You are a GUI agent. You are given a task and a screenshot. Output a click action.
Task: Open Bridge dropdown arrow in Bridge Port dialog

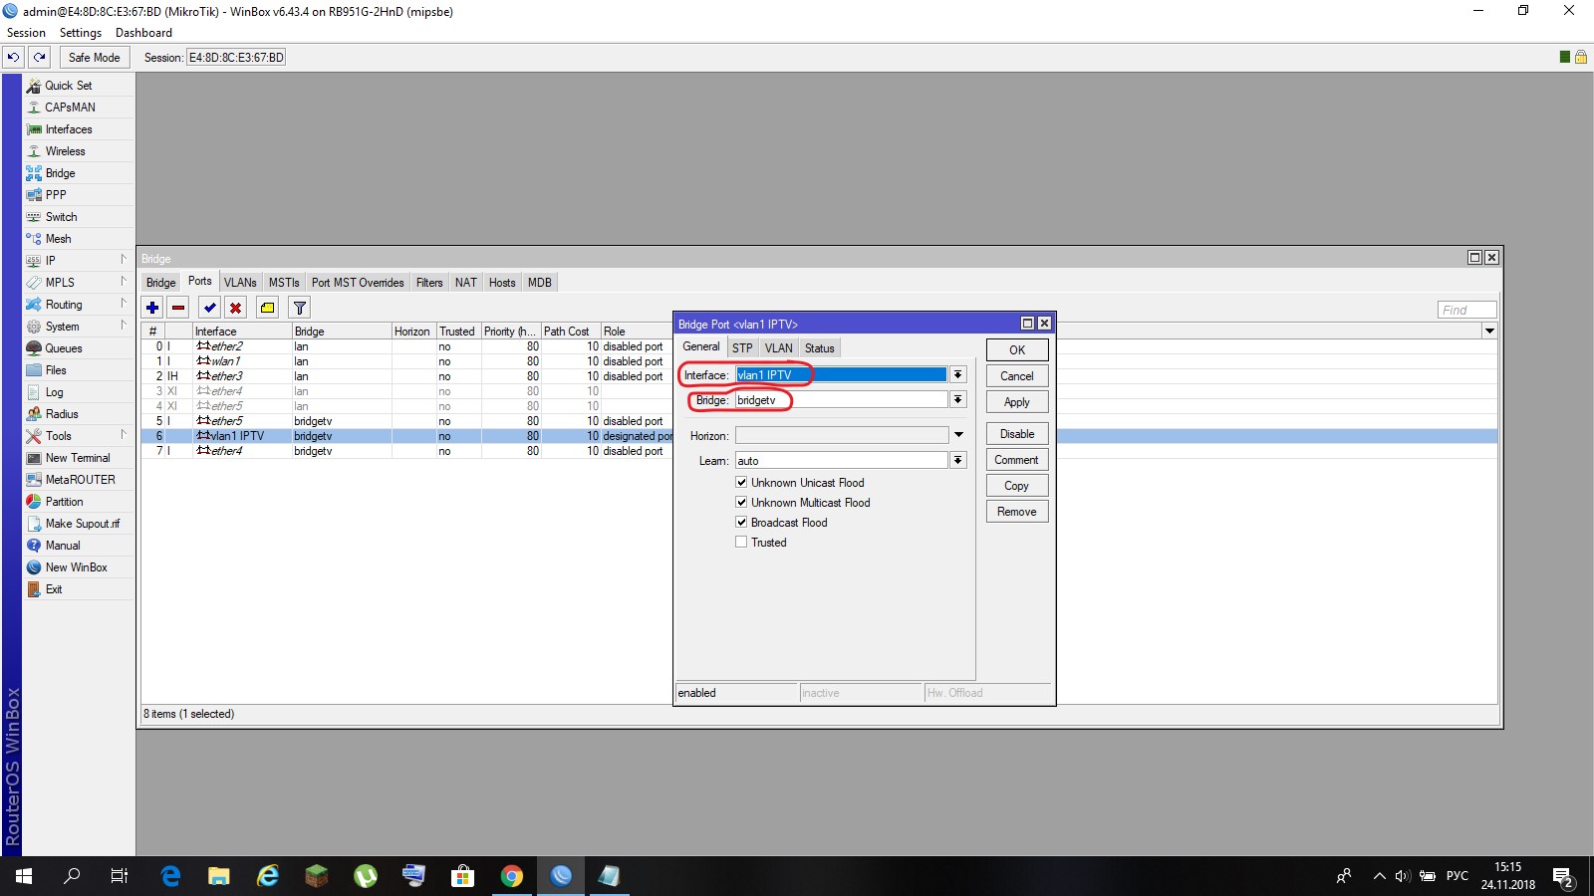pyautogui.click(x=958, y=400)
